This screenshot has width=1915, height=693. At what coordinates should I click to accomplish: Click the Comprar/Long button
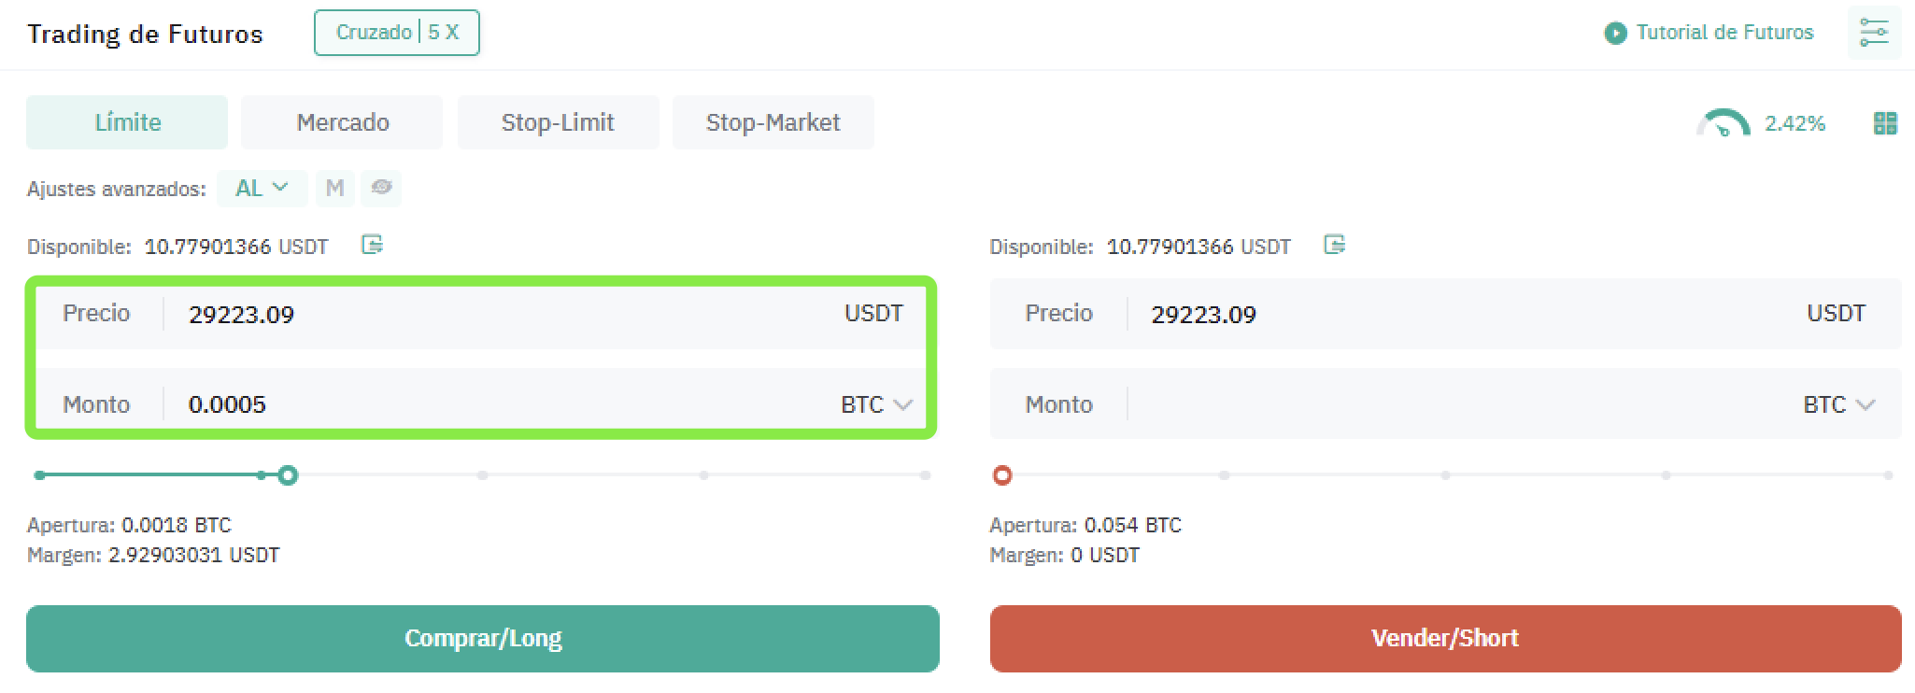click(x=483, y=639)
